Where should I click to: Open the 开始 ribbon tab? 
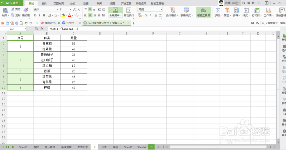(31, 3)
